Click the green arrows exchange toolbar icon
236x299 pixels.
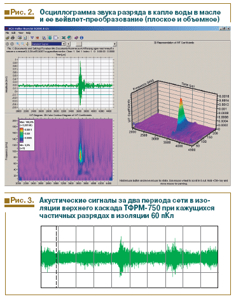[64, 38]
